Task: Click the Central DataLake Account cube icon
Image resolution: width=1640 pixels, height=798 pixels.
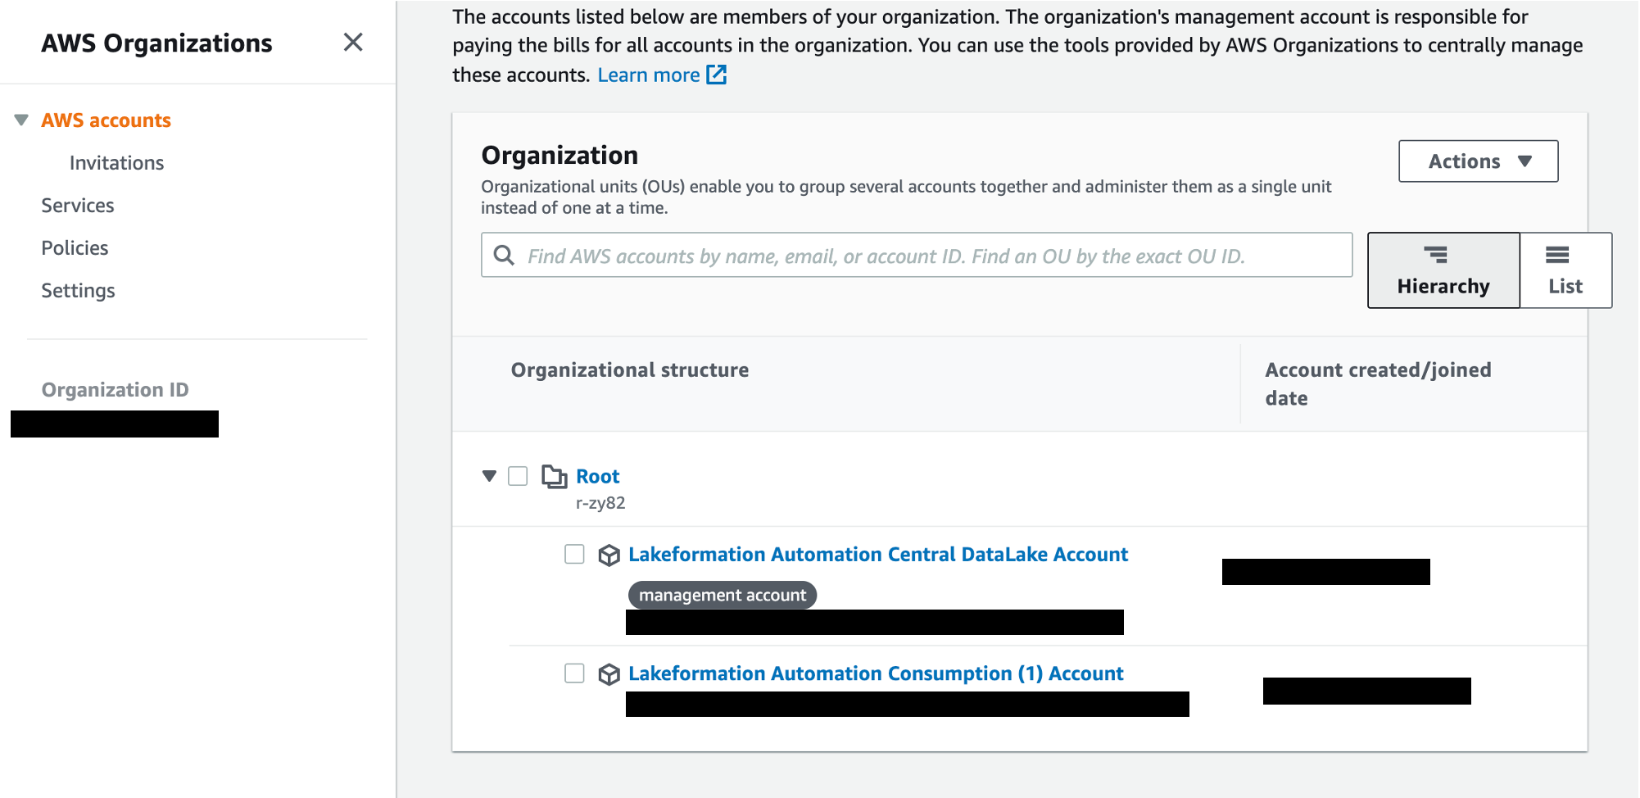Action: (609, 555)
